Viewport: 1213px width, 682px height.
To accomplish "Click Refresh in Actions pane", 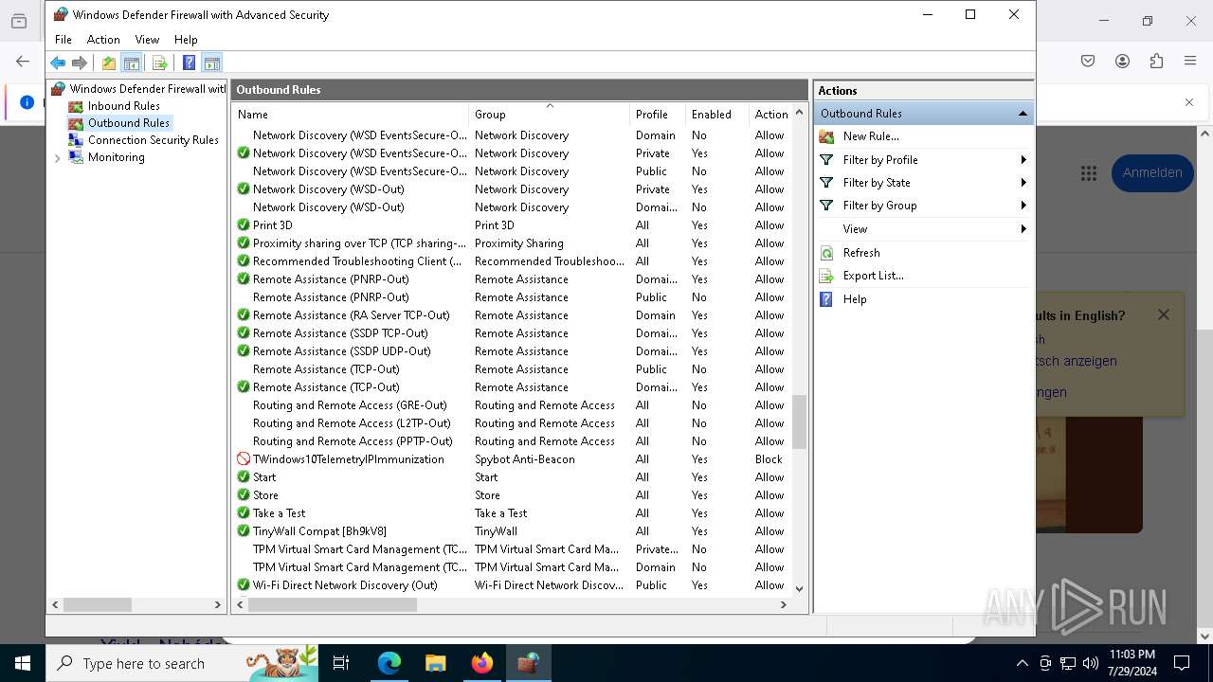I will click(x=861, y=253).
